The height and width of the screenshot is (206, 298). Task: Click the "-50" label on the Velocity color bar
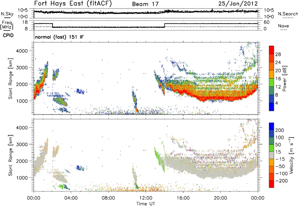coord(280,166)
